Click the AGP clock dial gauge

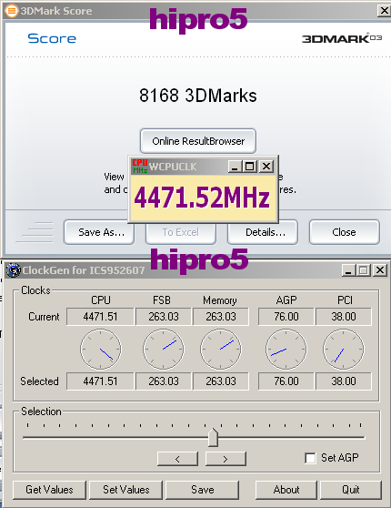click(x=286, y=350)
